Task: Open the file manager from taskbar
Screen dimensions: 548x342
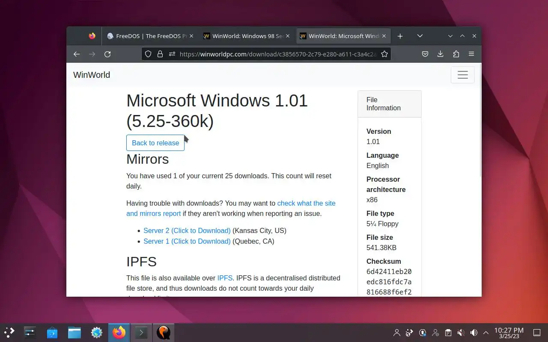Action: (x=74, y=332)
